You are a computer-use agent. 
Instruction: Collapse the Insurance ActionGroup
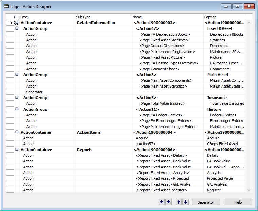click(x=17, y=97)
